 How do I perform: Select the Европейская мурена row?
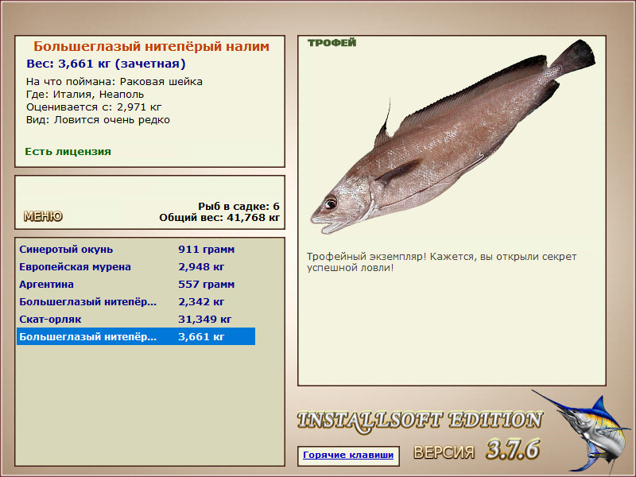136,266
